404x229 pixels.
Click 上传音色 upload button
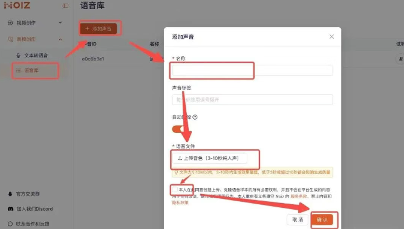[209, 158]
